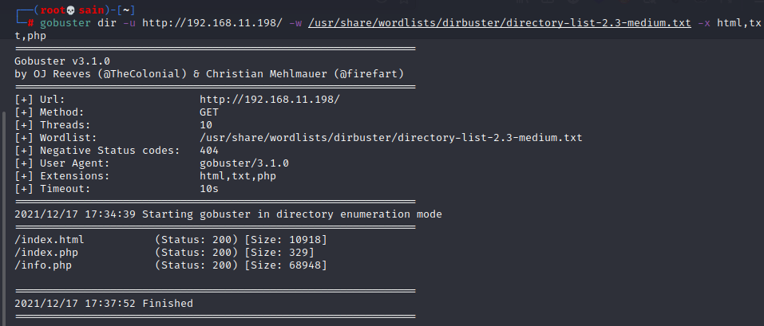
Task: Click the URL value beside the Url label
Action: pos(270,100)
